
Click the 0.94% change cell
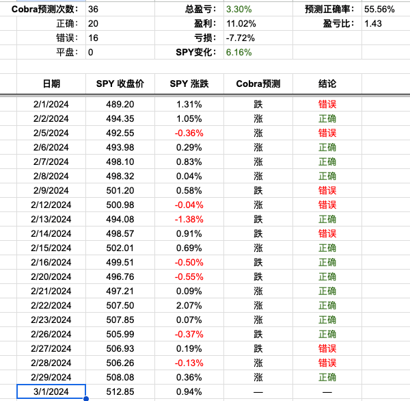[x=189, y=391]
